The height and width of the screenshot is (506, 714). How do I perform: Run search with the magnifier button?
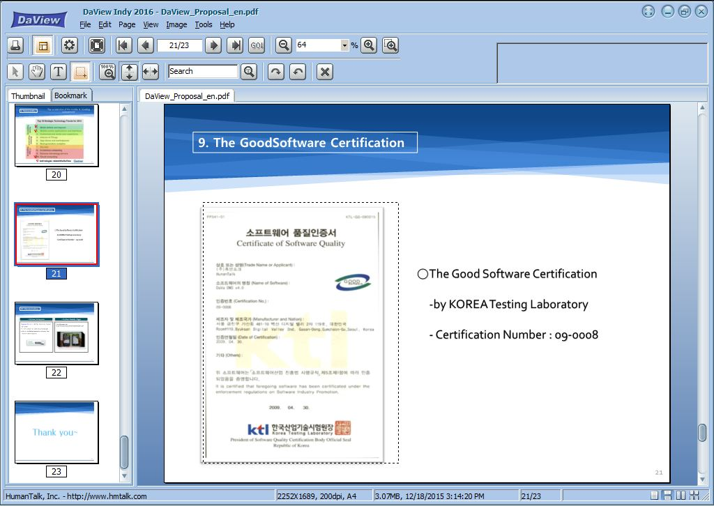tap(249, 72)
